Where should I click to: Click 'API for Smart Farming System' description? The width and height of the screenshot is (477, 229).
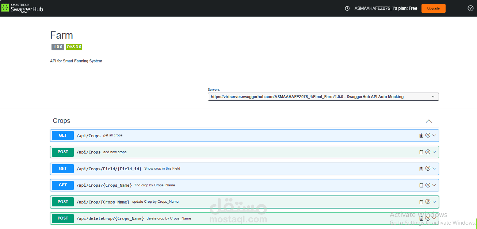[76, 61]
